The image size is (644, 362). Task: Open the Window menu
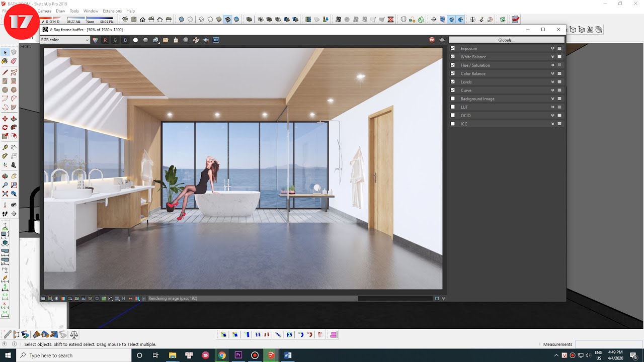(91, 11)
